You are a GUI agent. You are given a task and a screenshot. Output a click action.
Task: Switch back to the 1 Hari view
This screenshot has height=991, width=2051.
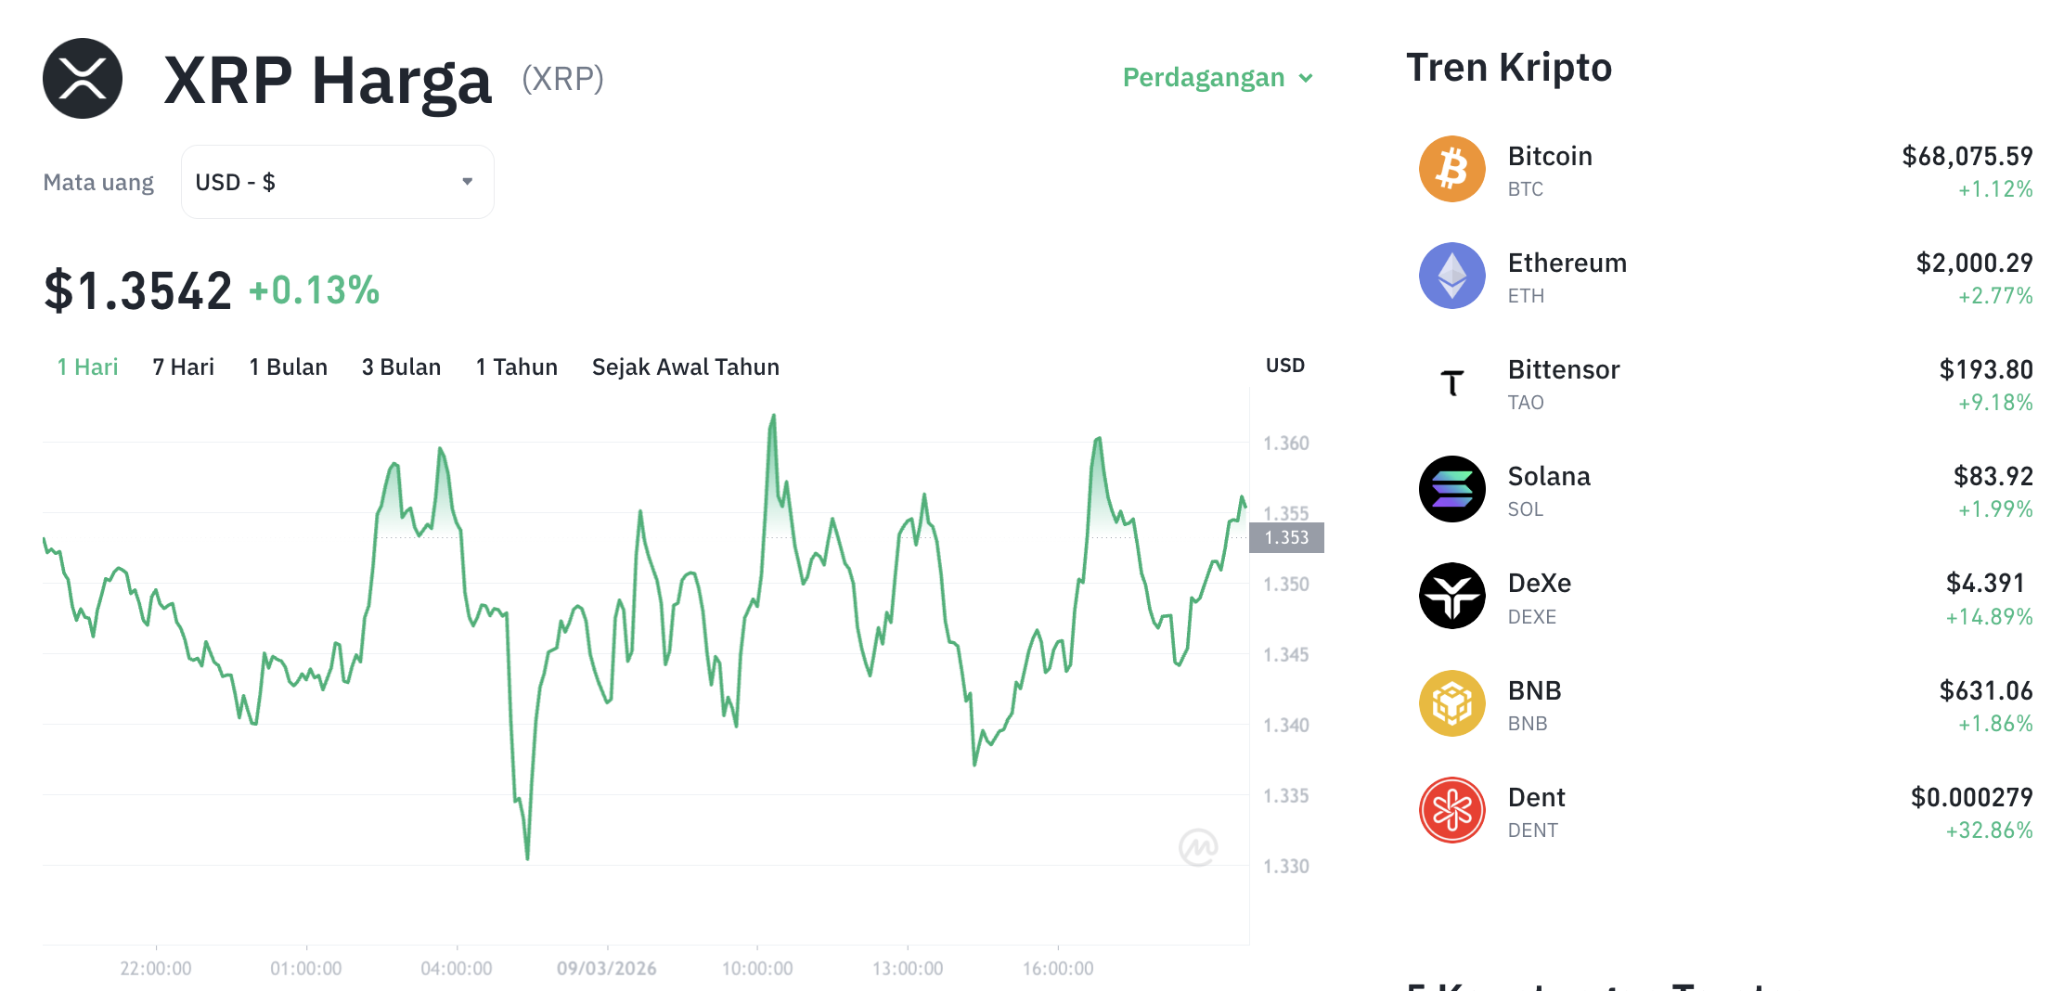[87, 367]
